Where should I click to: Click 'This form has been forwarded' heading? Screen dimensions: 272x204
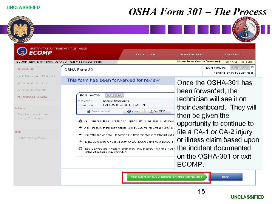click(113, 80)
